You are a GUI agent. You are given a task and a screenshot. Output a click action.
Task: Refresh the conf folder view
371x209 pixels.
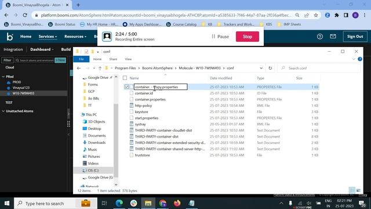click(x=270, y=69)
